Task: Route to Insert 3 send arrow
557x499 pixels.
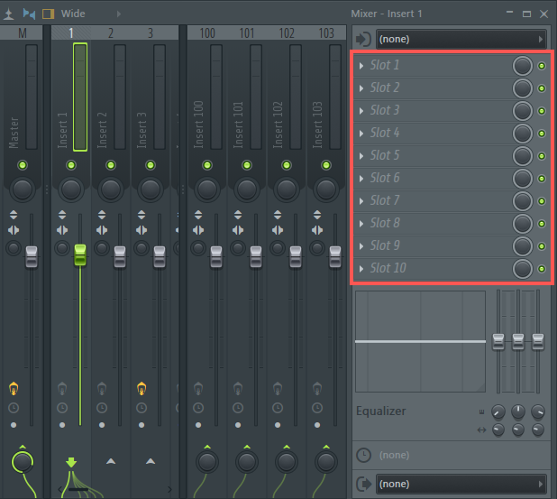Action: (x=151, y=461)
